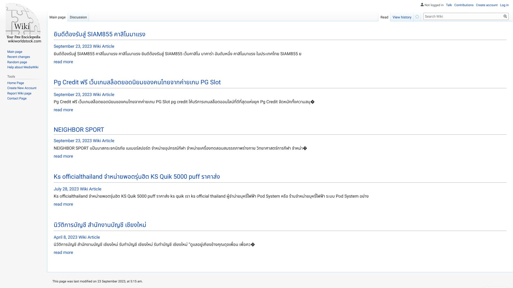The height and width of the screenshot is (288, 513).
Task: Click read more under NEIGHBOR SPORT article
Action: coord(63,156)
